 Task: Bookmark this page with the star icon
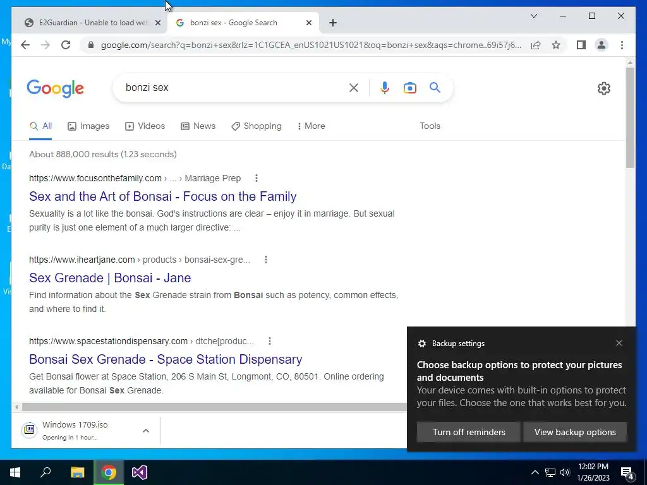tap(556, 45)
